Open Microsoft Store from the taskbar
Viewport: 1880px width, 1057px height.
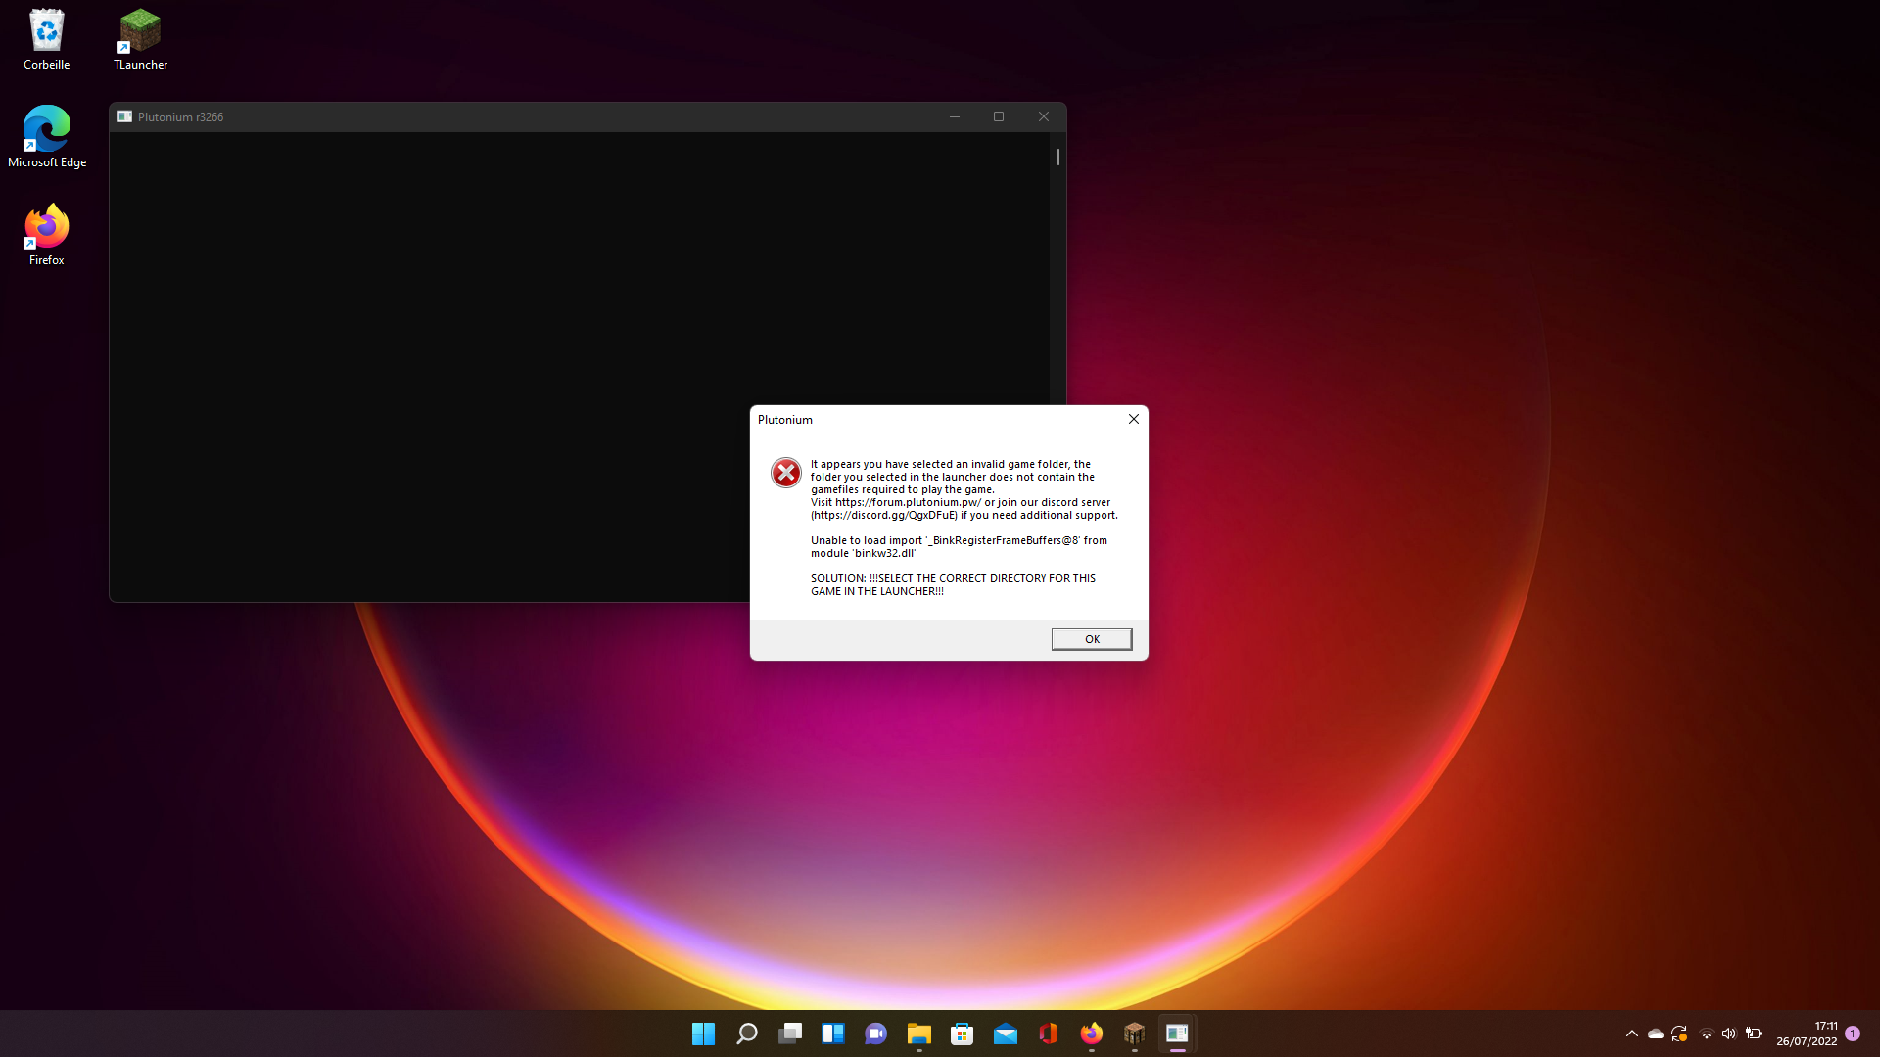click(962, 1034)
